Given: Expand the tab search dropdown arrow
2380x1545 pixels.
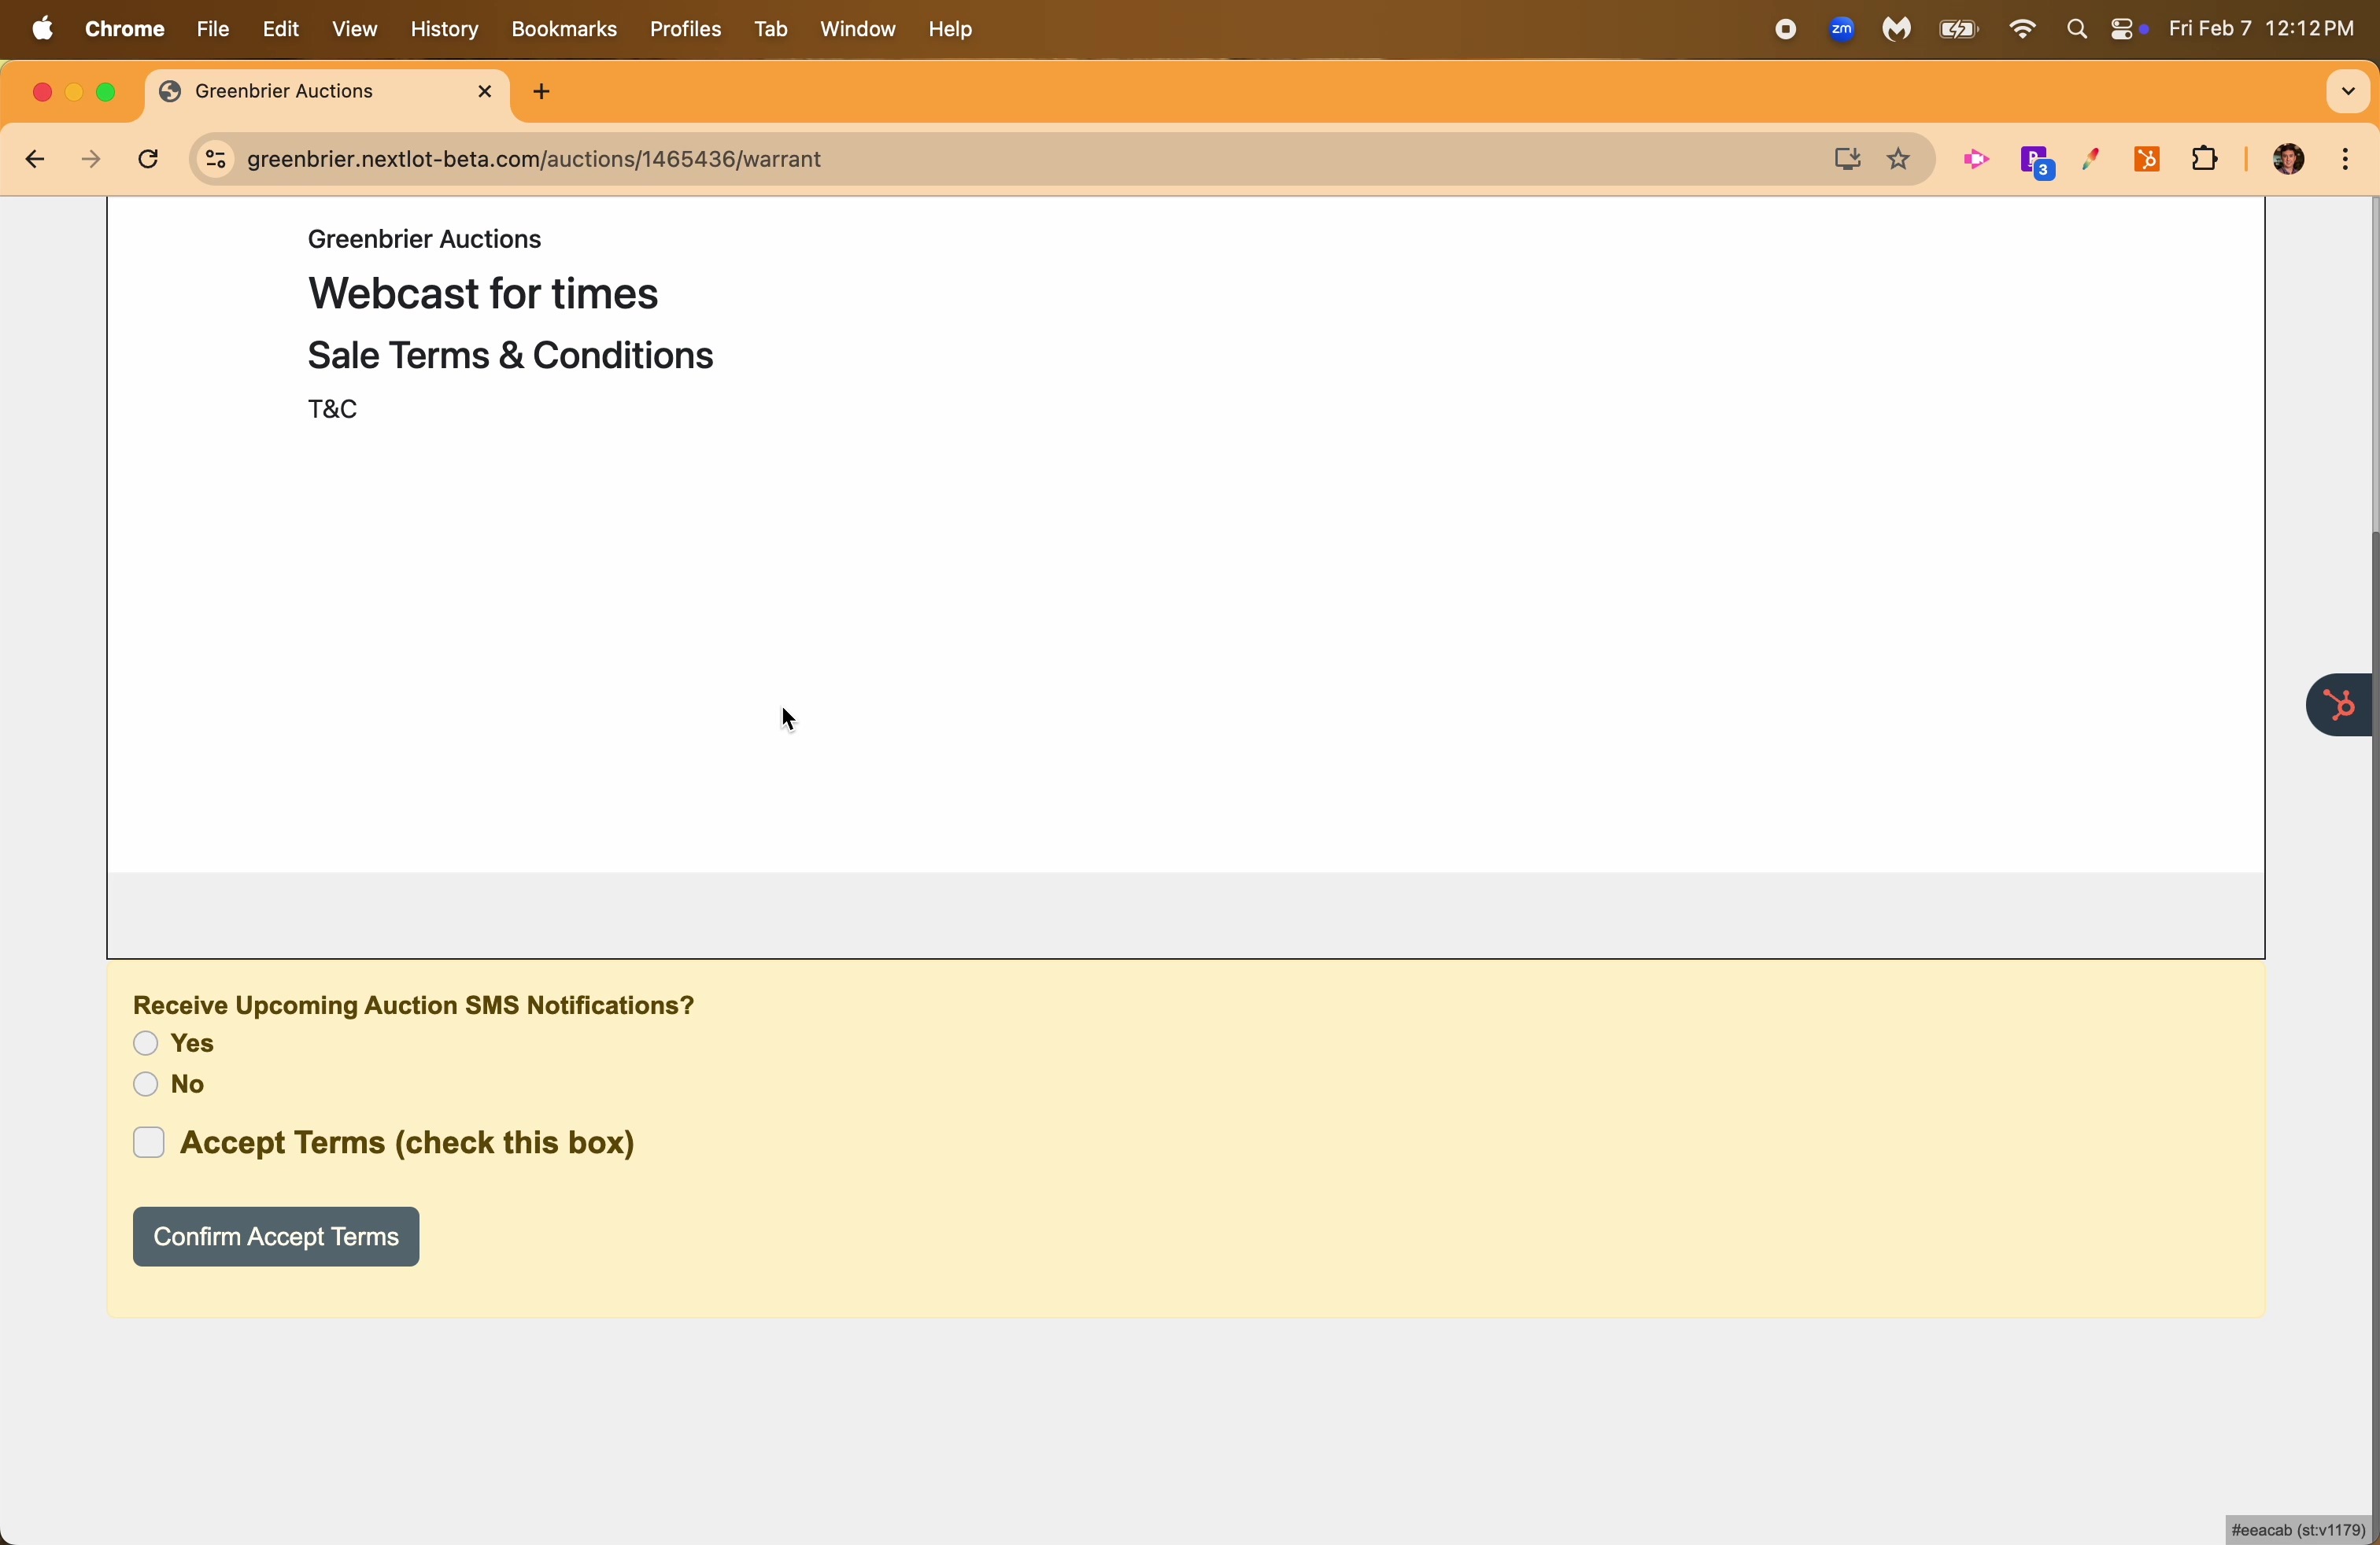Looking at the screenshot, I should [2346, 92].
